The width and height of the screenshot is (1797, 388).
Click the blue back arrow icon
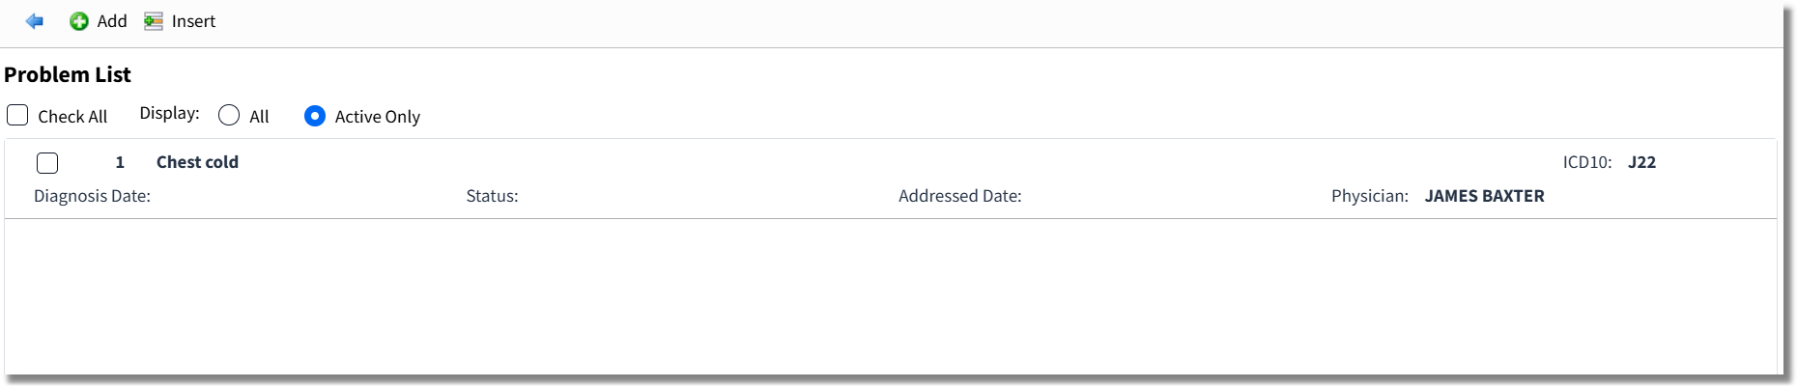(x=35, y=21)
